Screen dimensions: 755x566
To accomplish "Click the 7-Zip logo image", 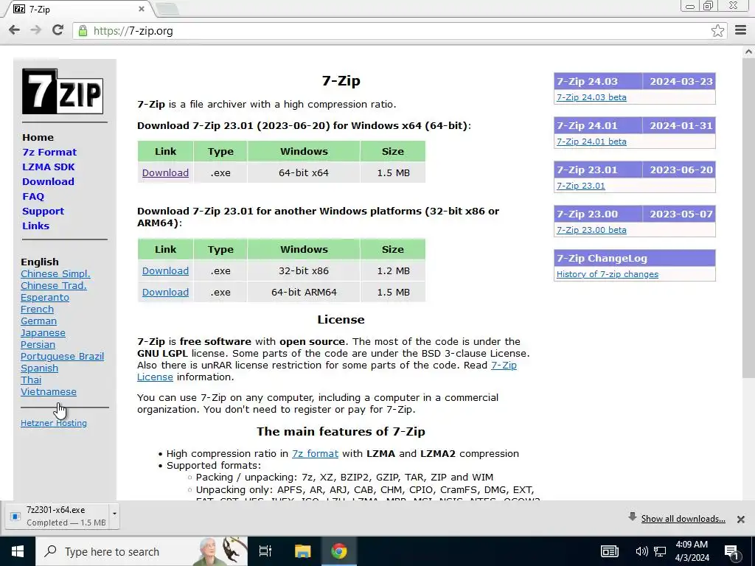I will coord(63,91).
